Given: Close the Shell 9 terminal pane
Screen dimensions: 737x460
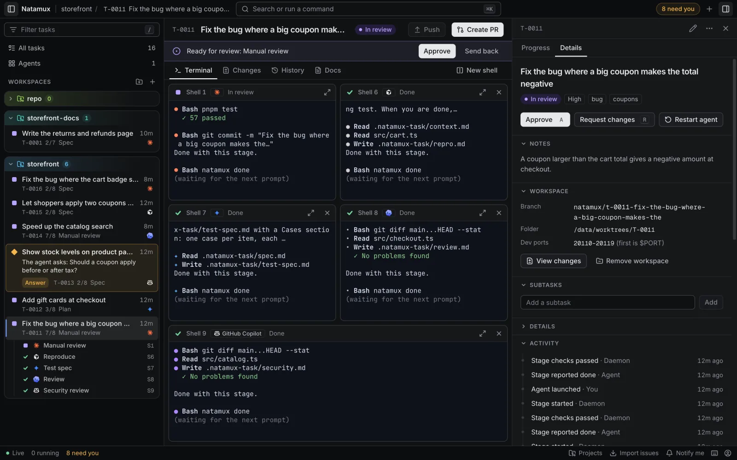Looking at the screenshot, I should click(499, 333).
